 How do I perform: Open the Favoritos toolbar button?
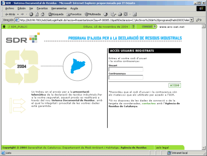tap(74, 14)
